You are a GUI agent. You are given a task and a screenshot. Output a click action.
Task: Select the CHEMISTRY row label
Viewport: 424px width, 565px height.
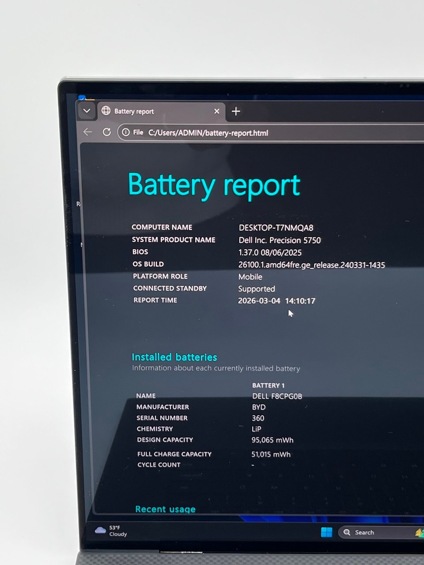155,429
